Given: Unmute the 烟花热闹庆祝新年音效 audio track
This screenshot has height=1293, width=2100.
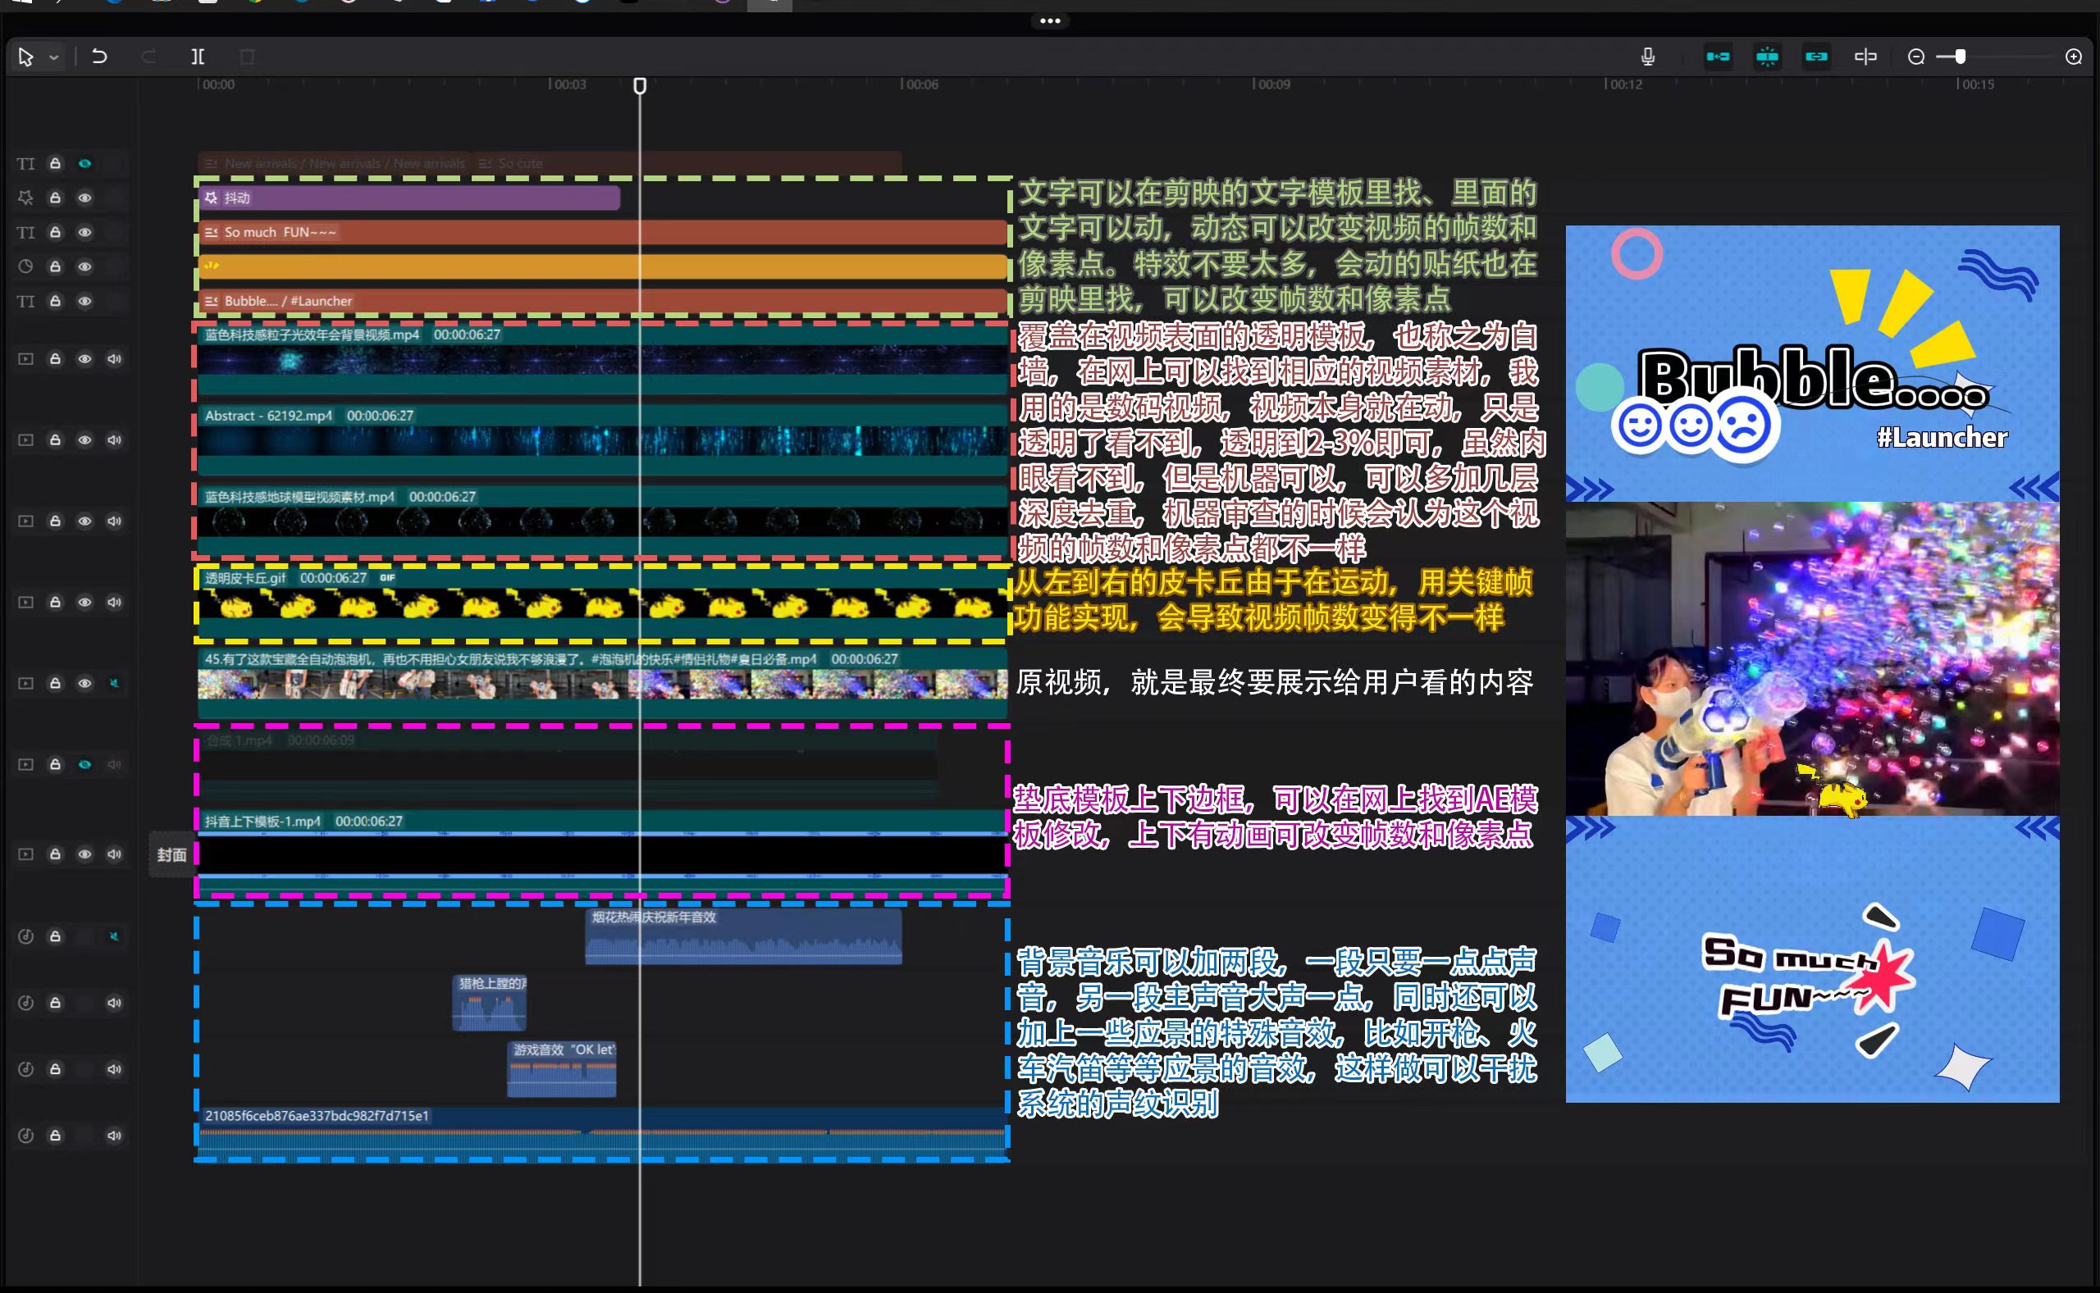Looking at the screenshot, I should [114, 936].
